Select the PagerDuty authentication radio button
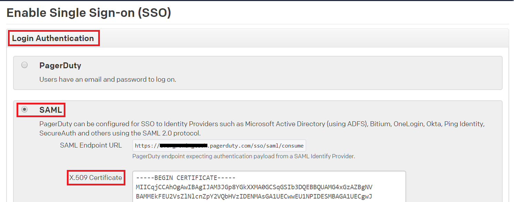The height and width of the screenshot is (202, 514). pos(24,64)
